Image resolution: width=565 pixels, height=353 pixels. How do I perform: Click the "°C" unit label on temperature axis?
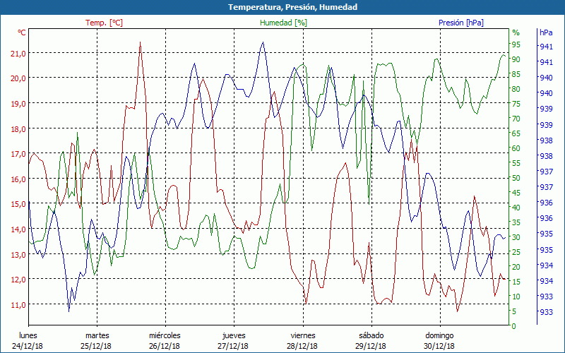22,32
